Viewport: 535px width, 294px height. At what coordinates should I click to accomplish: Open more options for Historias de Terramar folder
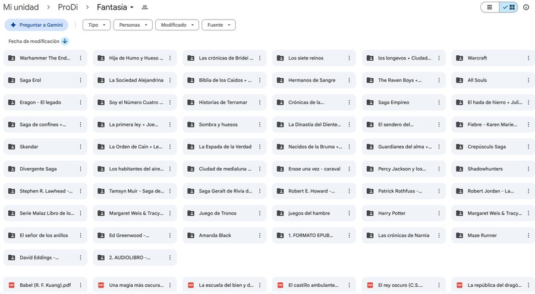point(260,102)
